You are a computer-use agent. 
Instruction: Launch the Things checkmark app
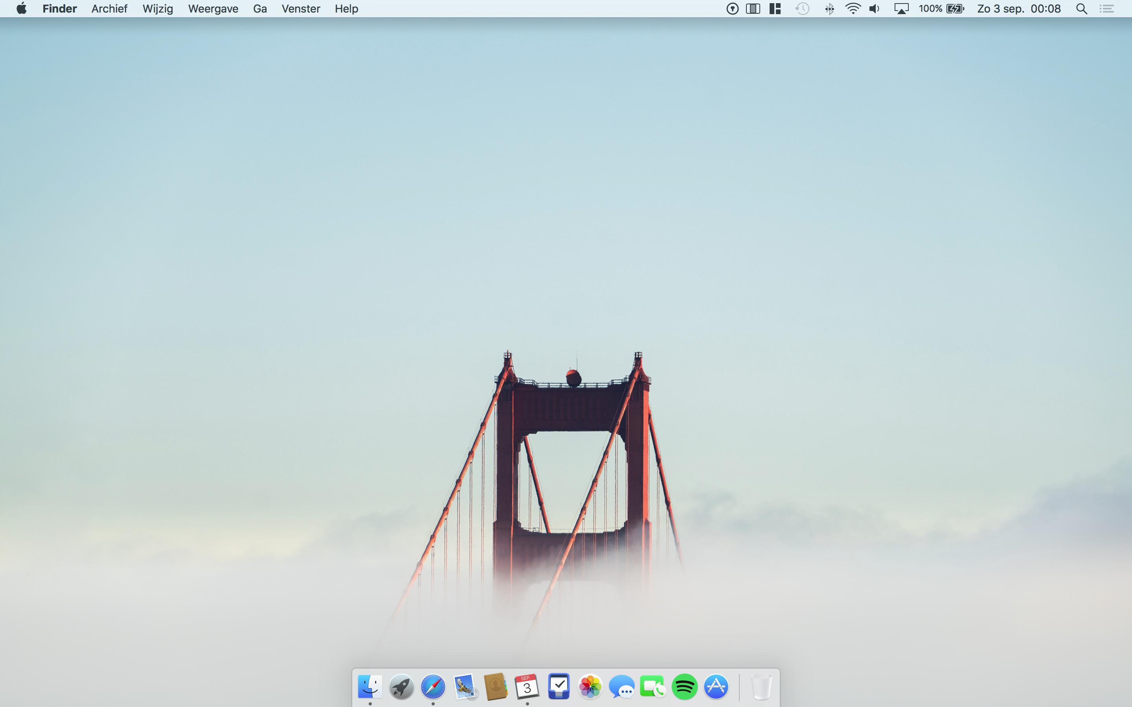559,687
